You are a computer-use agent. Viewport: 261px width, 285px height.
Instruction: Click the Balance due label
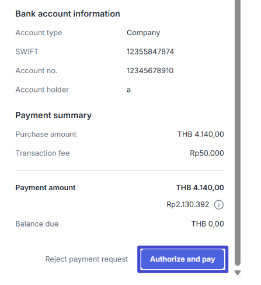(x=37, y=224)
